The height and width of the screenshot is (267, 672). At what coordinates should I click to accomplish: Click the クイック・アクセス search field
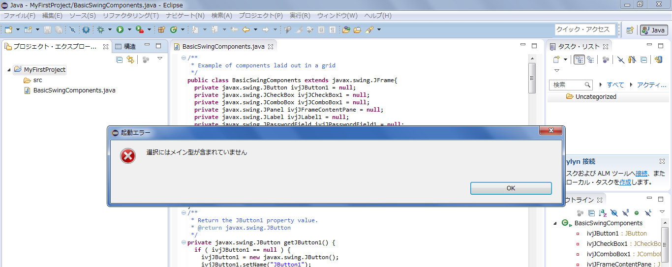click(584, 30)
